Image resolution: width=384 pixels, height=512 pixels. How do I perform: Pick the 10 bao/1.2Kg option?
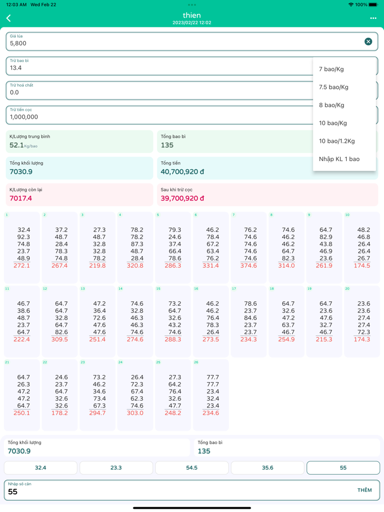tap(344, 141)
